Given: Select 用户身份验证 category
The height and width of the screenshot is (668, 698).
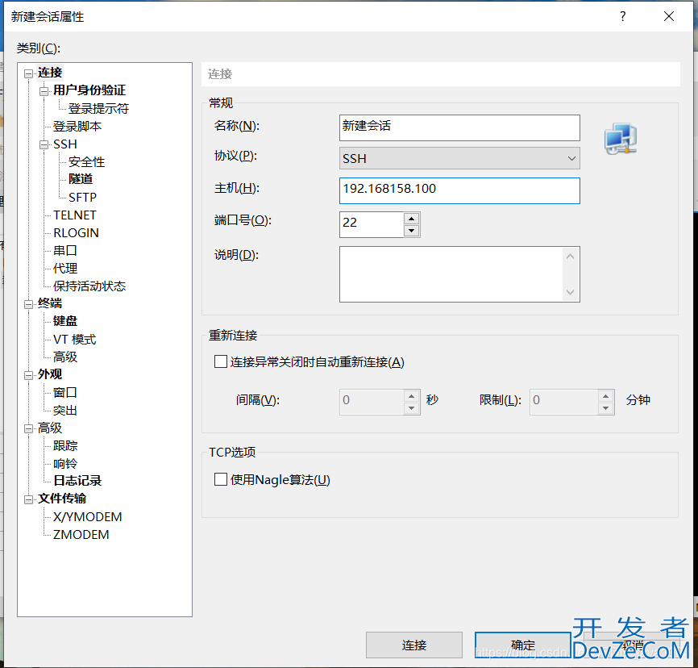Looking at the screenshot, I should pyautogui.click(x=89, y=90).
